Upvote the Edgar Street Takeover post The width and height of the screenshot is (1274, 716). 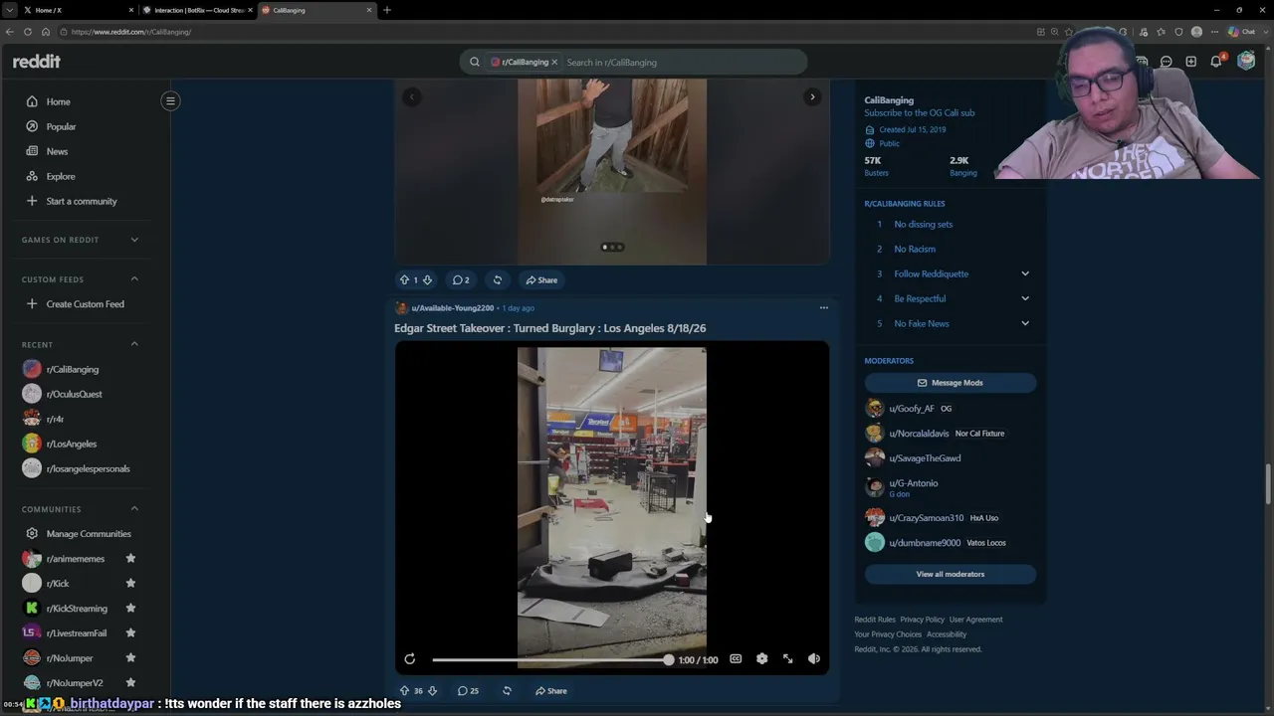point(404,690)
